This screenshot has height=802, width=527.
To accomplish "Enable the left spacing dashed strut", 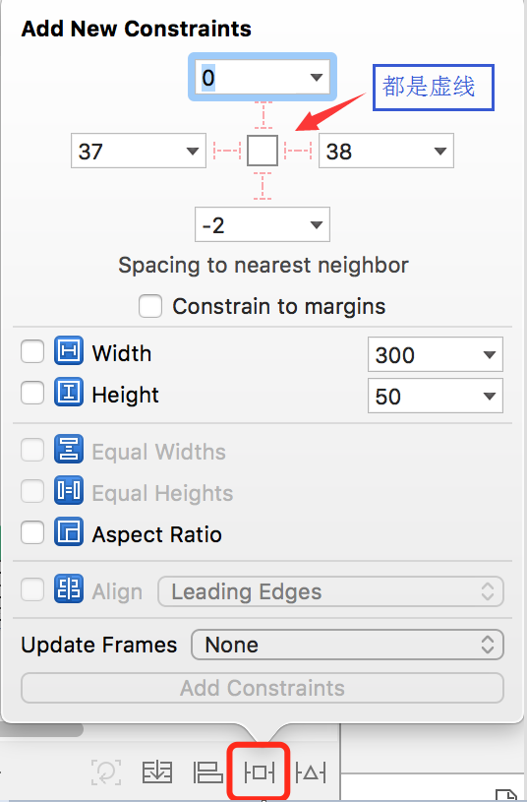I will click(227, 151).
